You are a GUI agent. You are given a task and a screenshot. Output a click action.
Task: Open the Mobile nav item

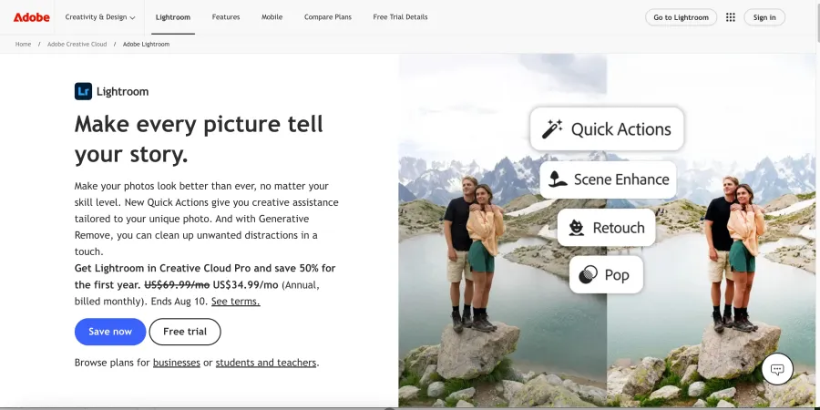click(272, 17)
